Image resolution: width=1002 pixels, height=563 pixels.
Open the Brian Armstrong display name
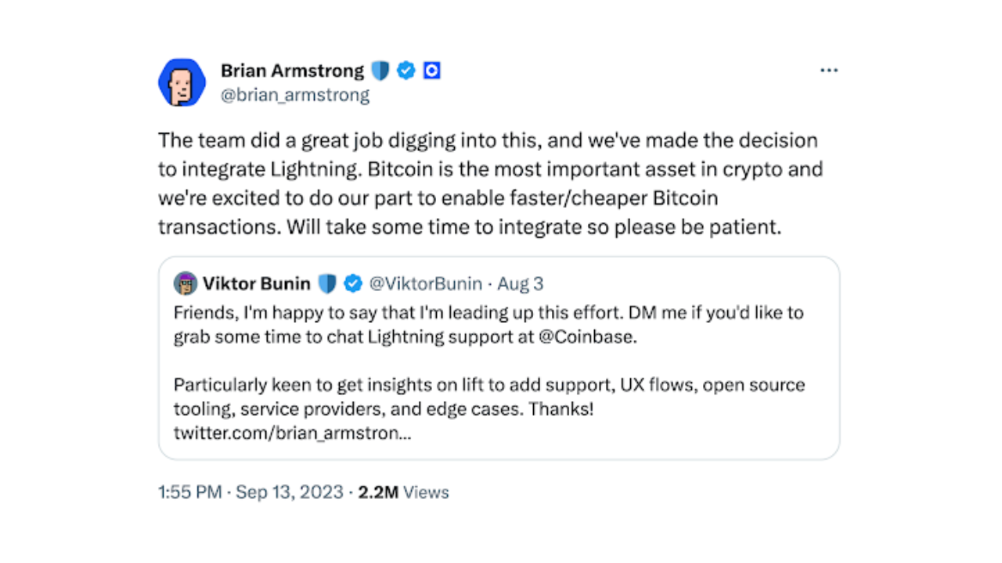coord(292,71)
